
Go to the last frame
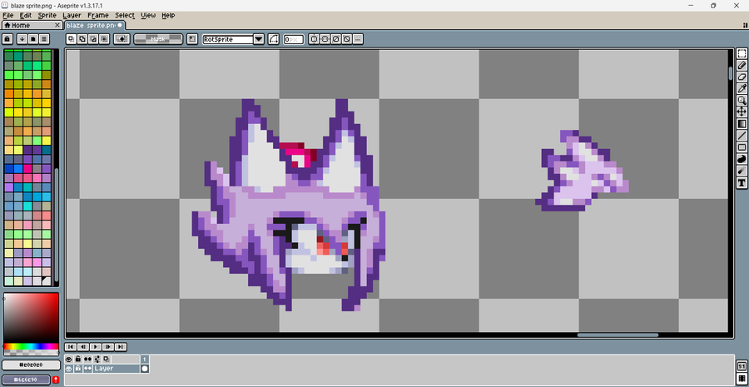121,346
